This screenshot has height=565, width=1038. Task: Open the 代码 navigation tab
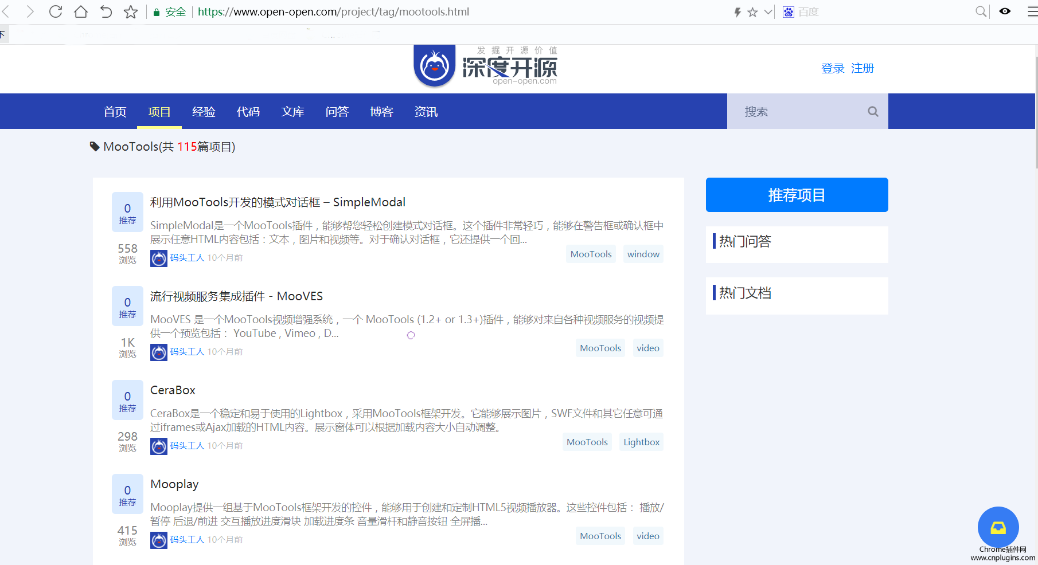[248, 112]
